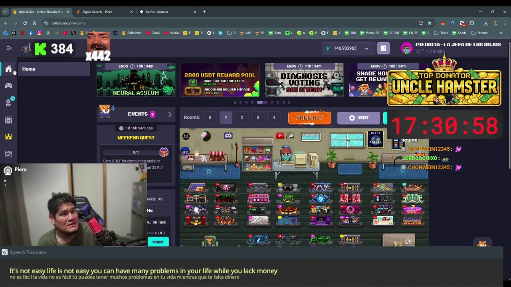This screenshot has height=287, width=511.
Task: Go to next banner slide arrow
Action: [289, 102]
